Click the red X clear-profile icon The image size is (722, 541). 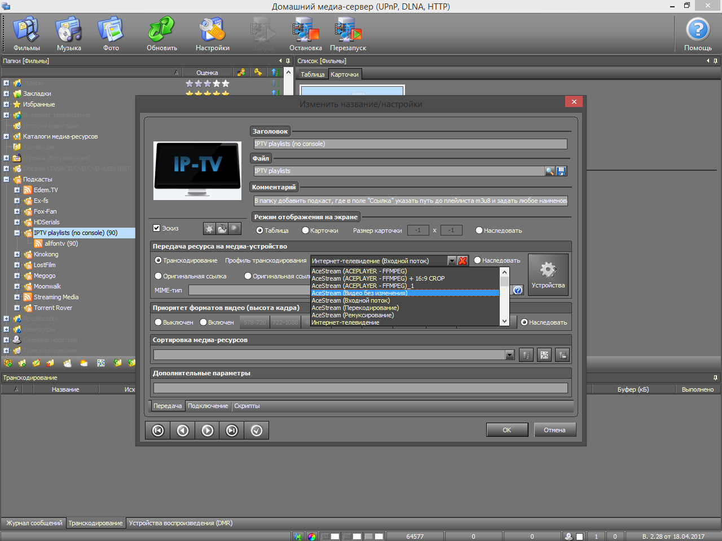click(x=463, y=260)
